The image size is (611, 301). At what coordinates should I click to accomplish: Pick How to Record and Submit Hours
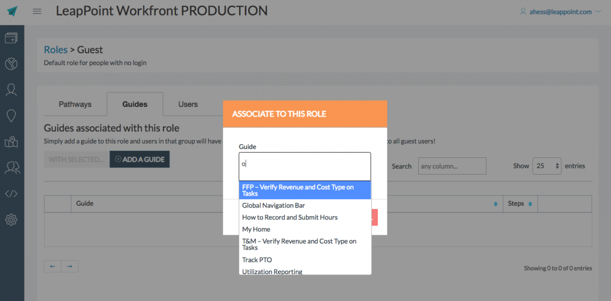coord(305,218)
